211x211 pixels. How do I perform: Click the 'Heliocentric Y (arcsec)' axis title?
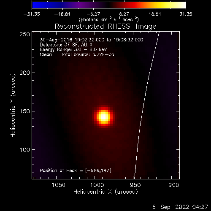13,105
